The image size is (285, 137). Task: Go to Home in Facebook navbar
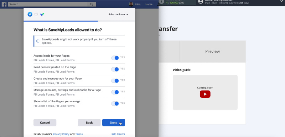[x=149, y=4]
